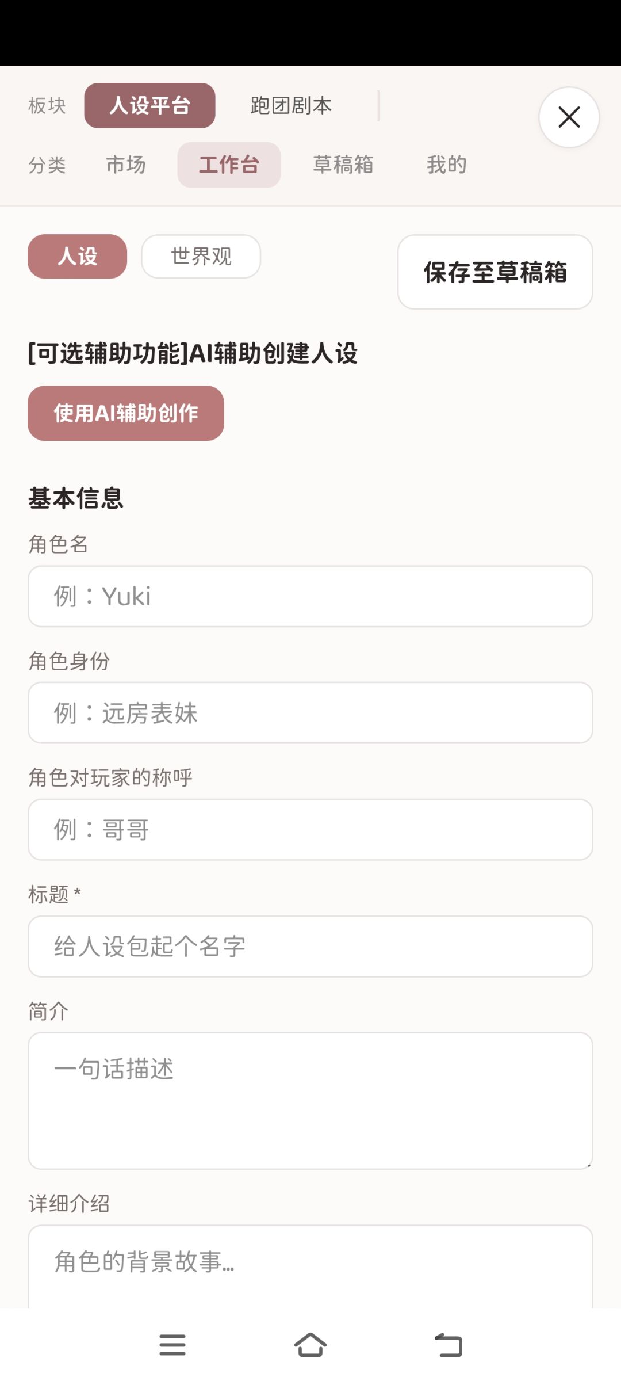621x1381 pixels.
Task: Start 使用AI辅助创作
Action: point(126,413)
